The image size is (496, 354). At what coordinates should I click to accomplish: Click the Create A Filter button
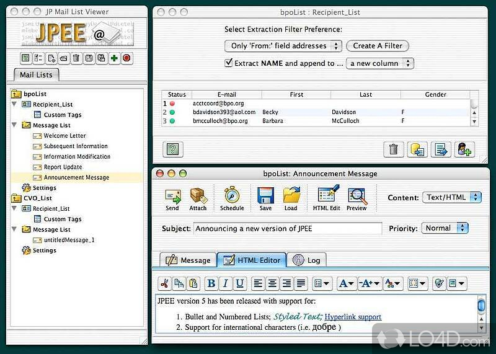coord(378,46)
